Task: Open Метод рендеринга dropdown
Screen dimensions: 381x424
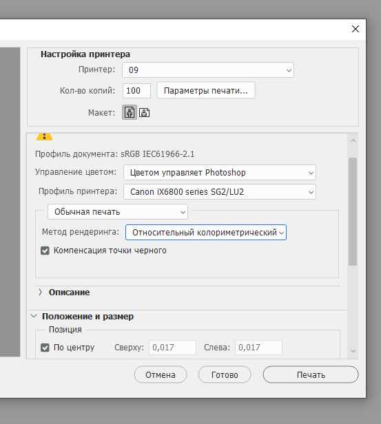Action: (206, 232)
